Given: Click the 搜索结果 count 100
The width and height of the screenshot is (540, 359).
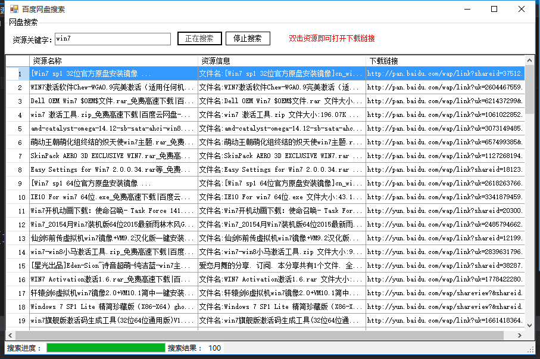Looking at the screenshot, I should (214, 348).
